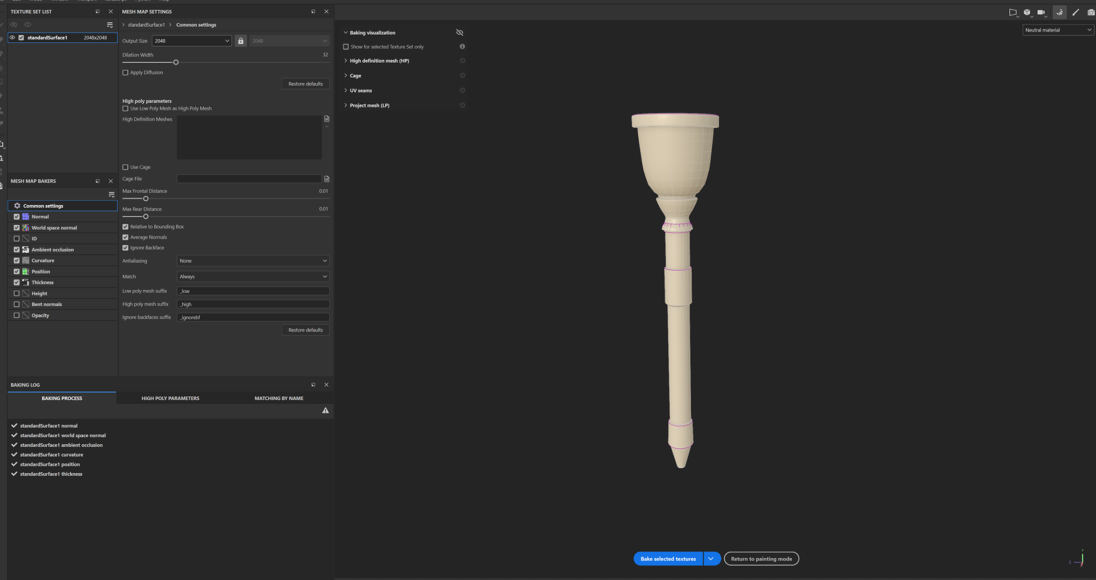Click the file icon beside High Definition Meshes
The height and width of the screenshot is (580, 1096).
coord(327,119)
